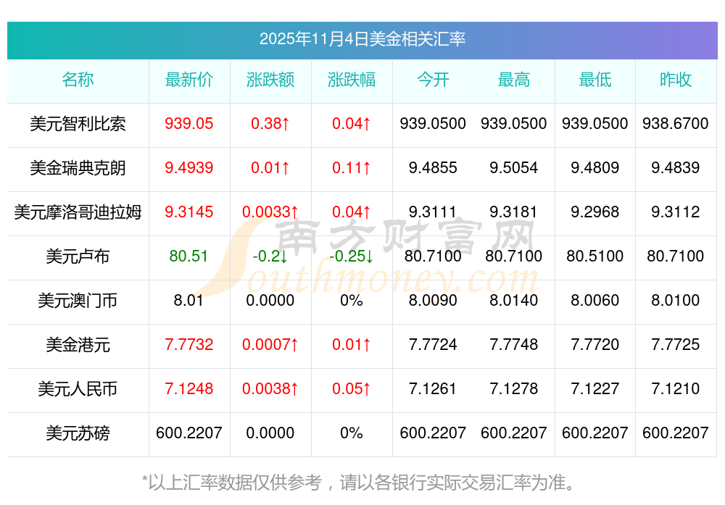Click the high value 9.5054

514,167
